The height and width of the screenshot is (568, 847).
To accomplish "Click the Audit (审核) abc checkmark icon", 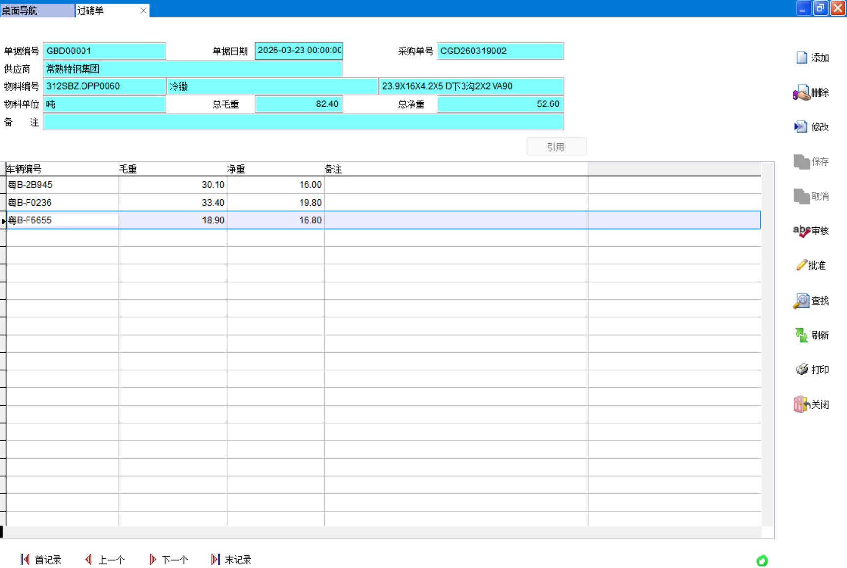I will [x=801, y=231].
